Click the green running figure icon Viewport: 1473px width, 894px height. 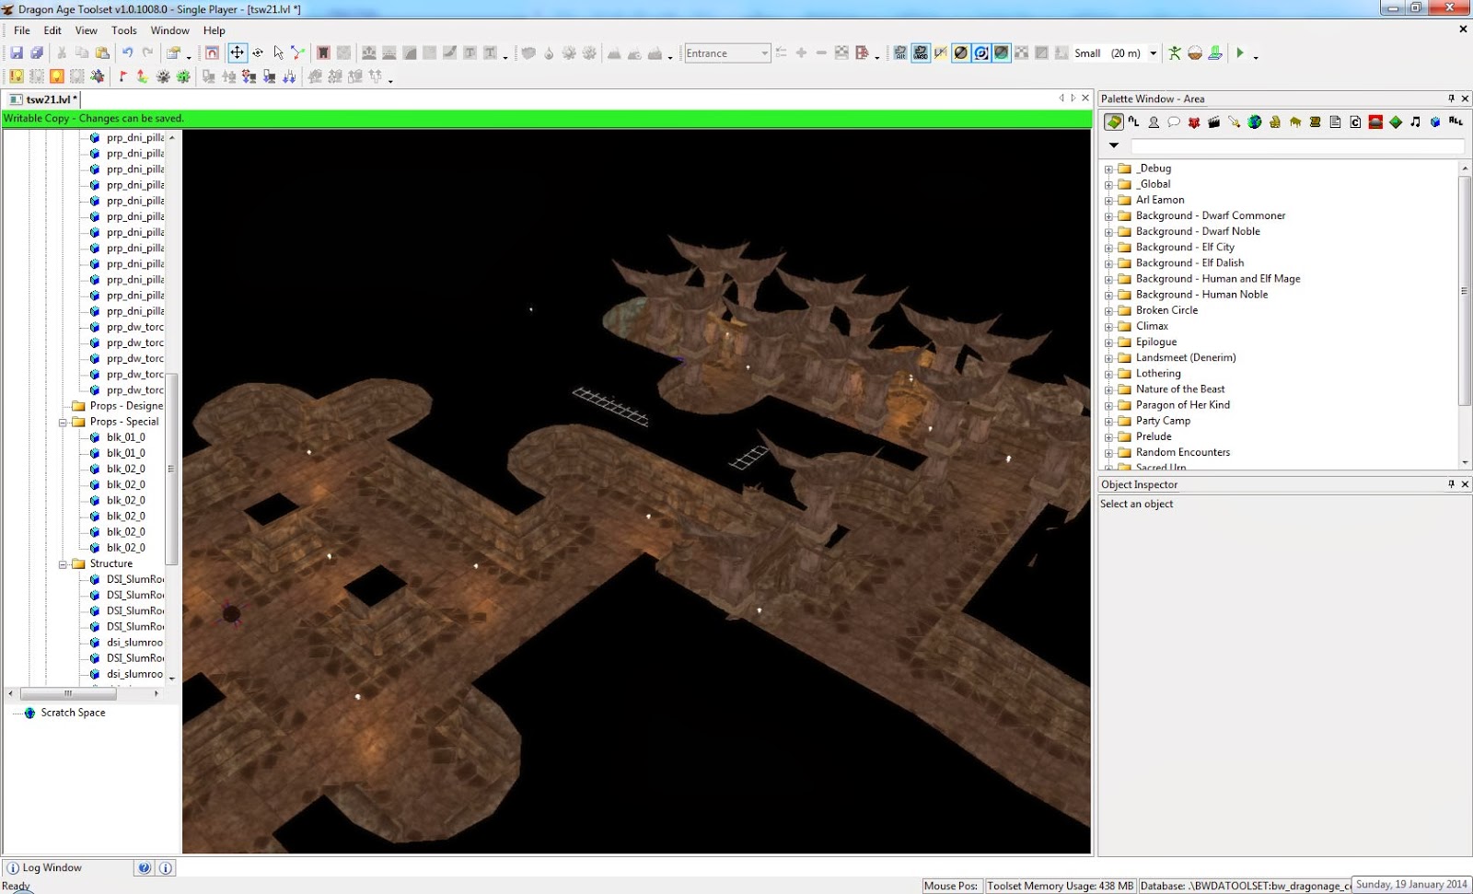pyautogui.click(x=1175, y=53)
